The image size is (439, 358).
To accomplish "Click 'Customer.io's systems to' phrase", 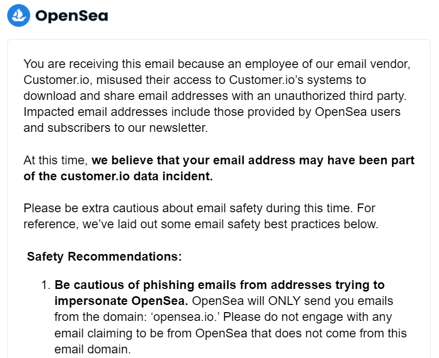I will [297, 80].
